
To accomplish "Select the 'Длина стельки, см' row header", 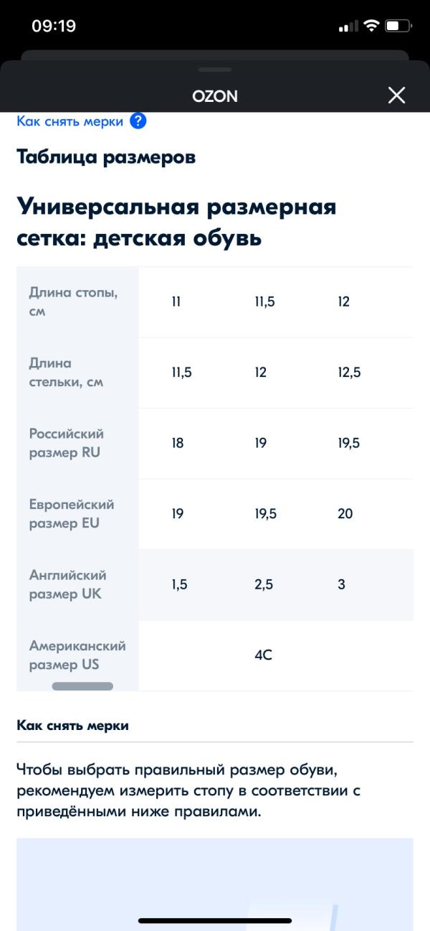I will click(x=66, y=373).
